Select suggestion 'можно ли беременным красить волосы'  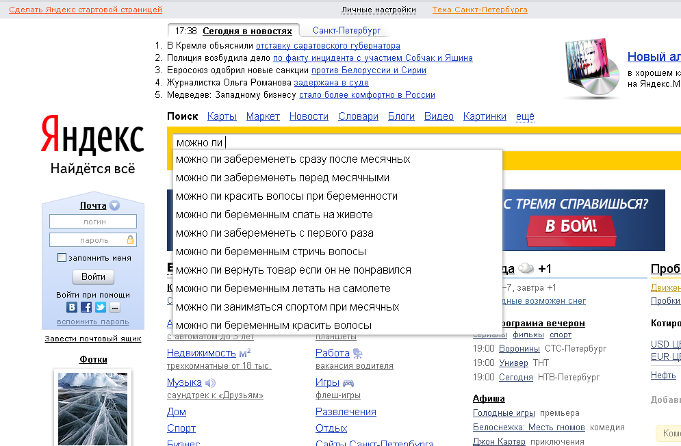(x=337, y=326)
